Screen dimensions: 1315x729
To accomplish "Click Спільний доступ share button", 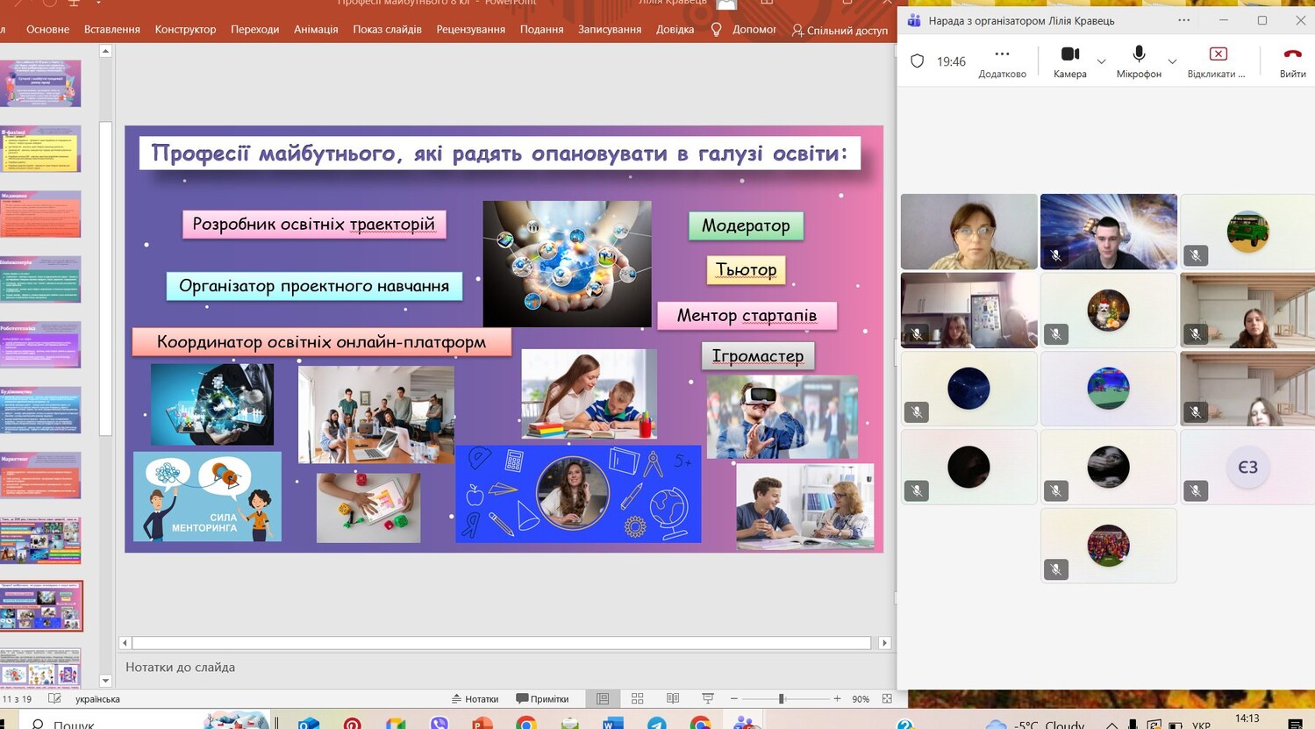I will (x=840, y=30).
